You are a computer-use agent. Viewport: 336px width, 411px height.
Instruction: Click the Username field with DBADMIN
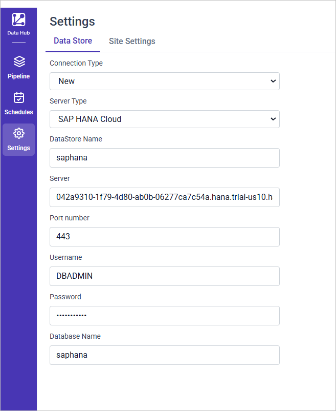coord(164,276)
